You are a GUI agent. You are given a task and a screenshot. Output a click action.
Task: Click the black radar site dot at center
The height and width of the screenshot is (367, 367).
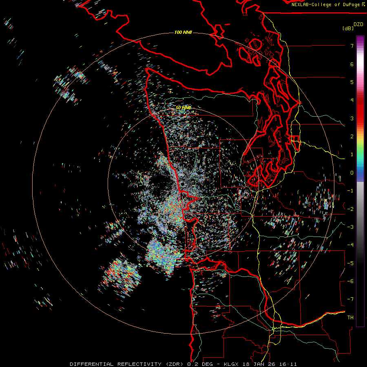[182, 184]
